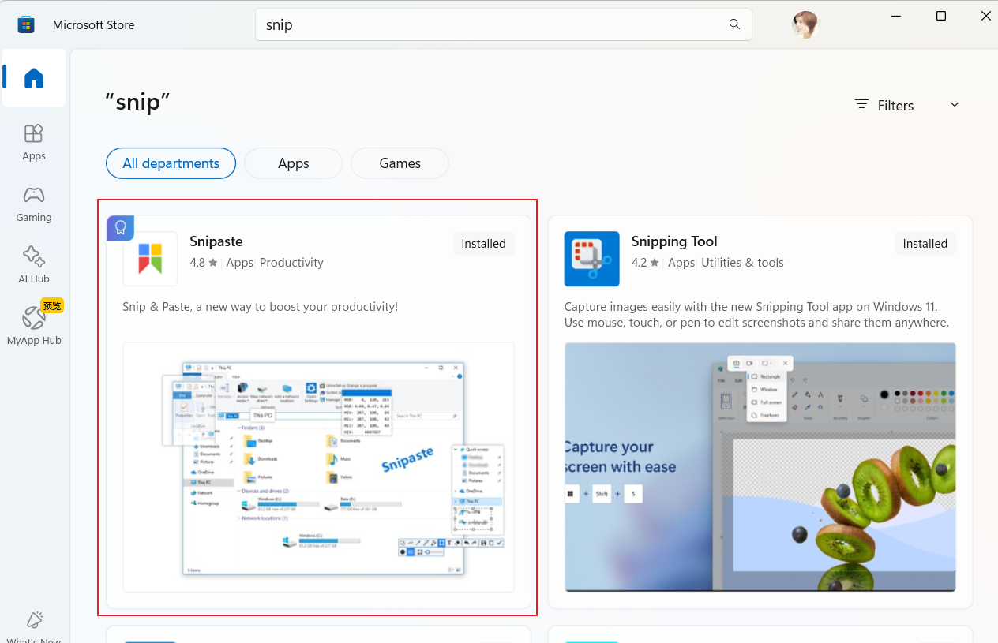Click the award badge on Snipaste card
This screenshot has height=643, width=998.
point(120,228)
